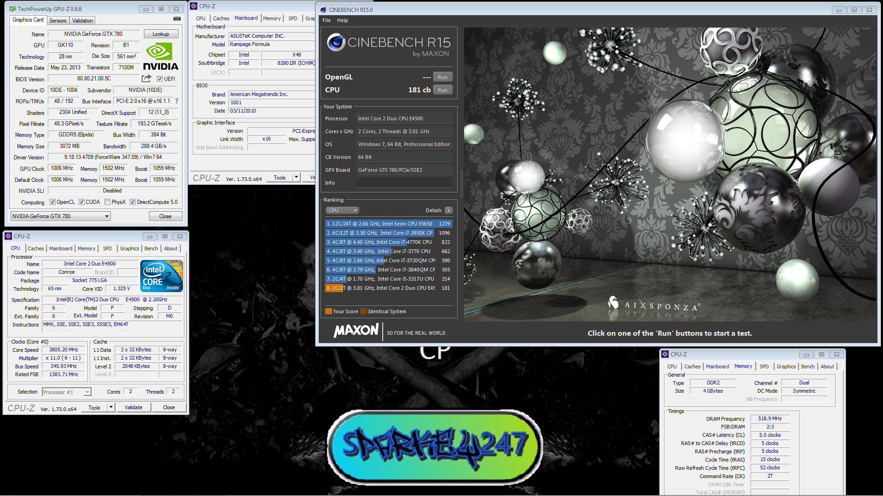Click the GPU-Z title bar app icon
Screen dimensions: 883x496
(12, 9)
